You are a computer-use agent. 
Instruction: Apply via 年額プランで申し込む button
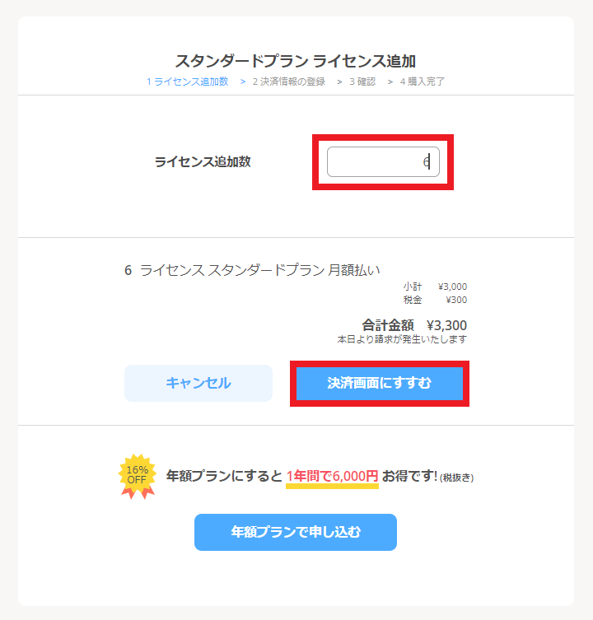coord(295,532)
